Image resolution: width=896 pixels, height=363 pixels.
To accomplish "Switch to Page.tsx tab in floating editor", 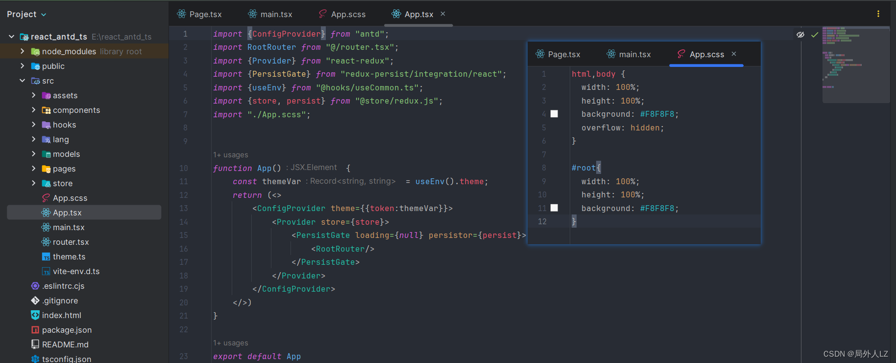I will (x=558, y=54).
